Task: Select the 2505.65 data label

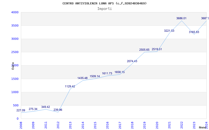Action: (144, 50)
